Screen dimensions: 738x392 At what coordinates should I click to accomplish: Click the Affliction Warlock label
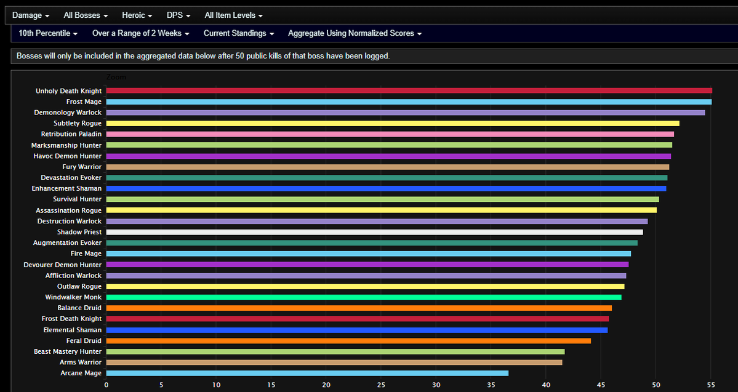[73, 276]
